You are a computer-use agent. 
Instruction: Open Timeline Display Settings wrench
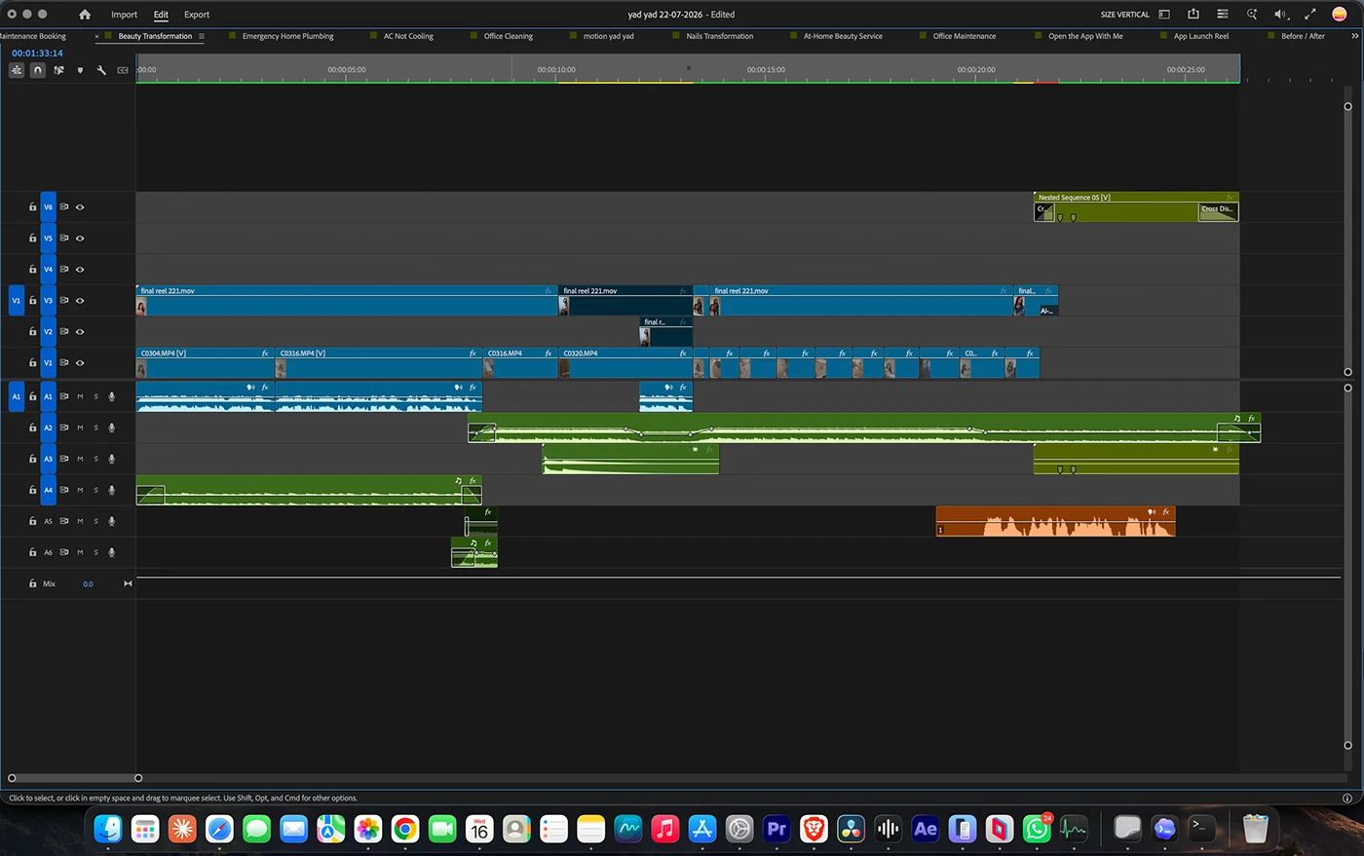click(x=101, y=70)
